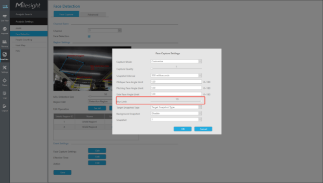The image size is (323, 183).
Task: Open the Snapshot Interval dropdown
Action: (x=176, y=75)
